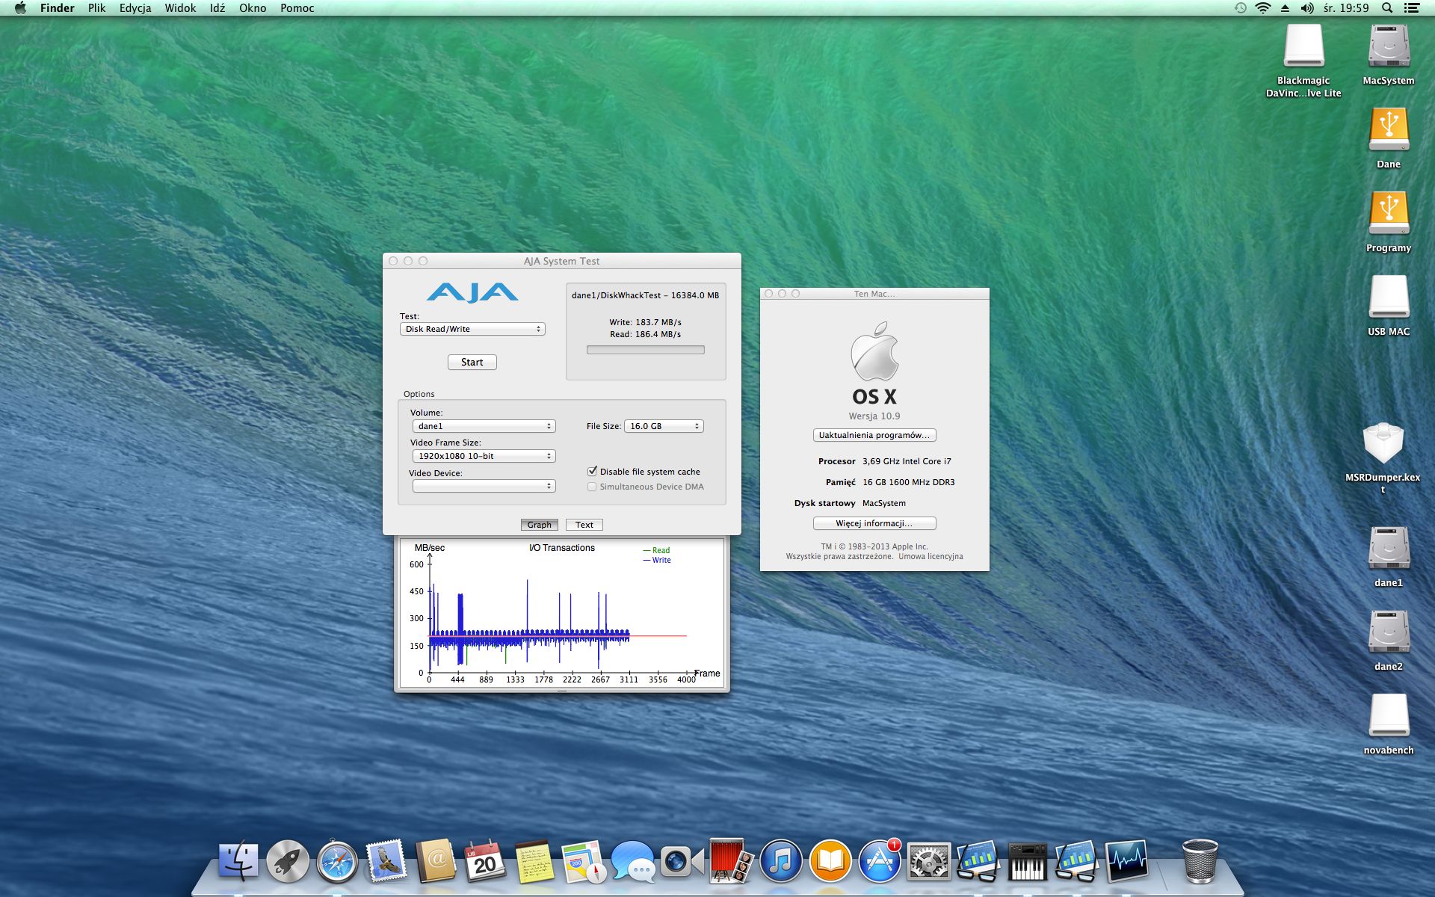Open yellow Notes icon in Dock
Image resolution: width=1435 pixels, height=897 pixels.
point(534,861)
